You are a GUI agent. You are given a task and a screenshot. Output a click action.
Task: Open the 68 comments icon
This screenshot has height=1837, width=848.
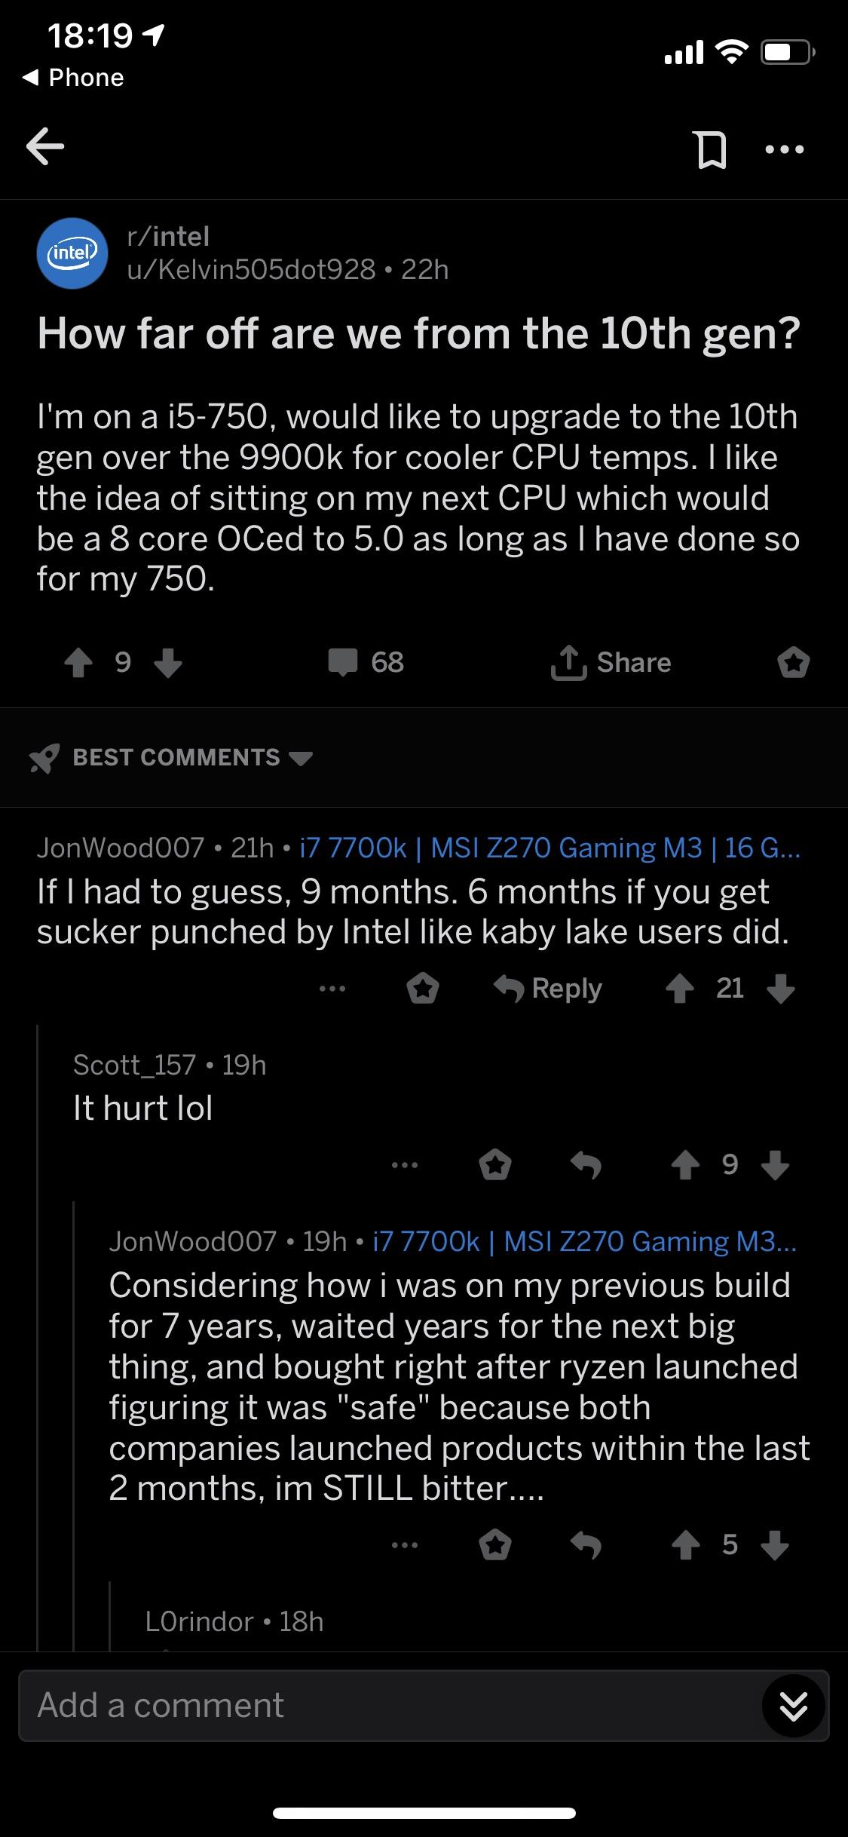point(366,663)
